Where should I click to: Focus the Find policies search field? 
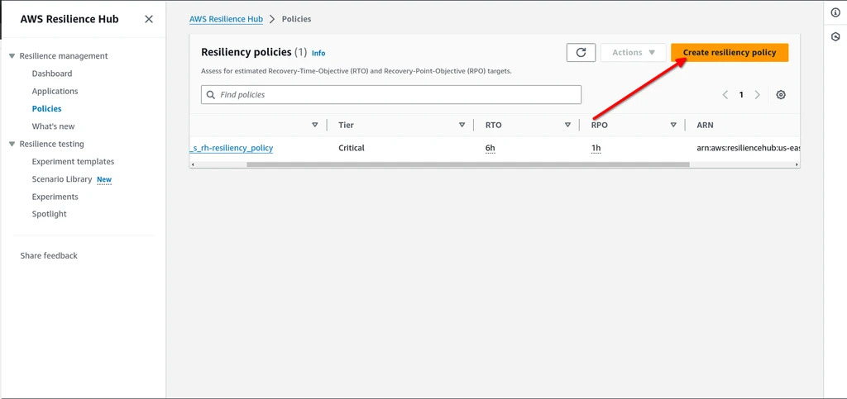coord(391,95)
